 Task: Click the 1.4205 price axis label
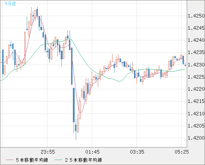pyautogui.click(x=196, y=126)
